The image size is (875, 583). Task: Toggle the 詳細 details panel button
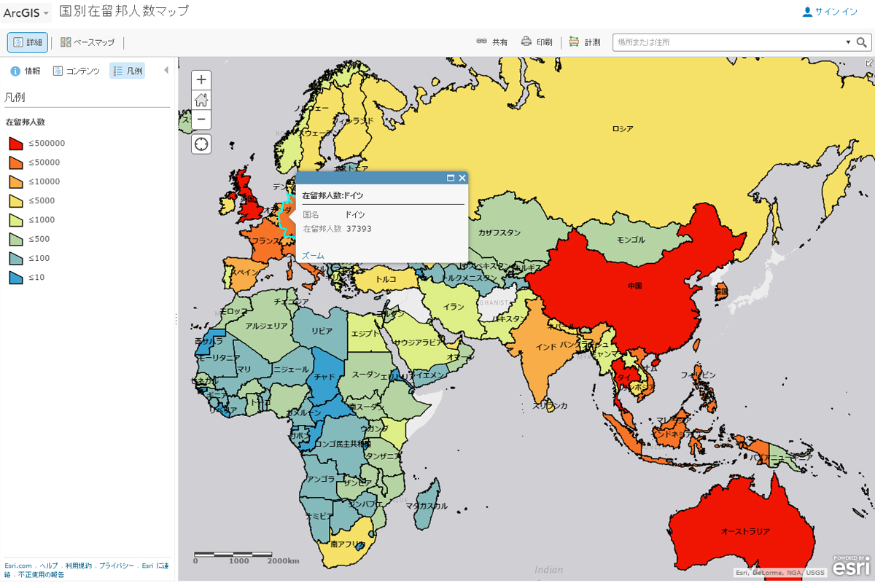tap(28, 42)
